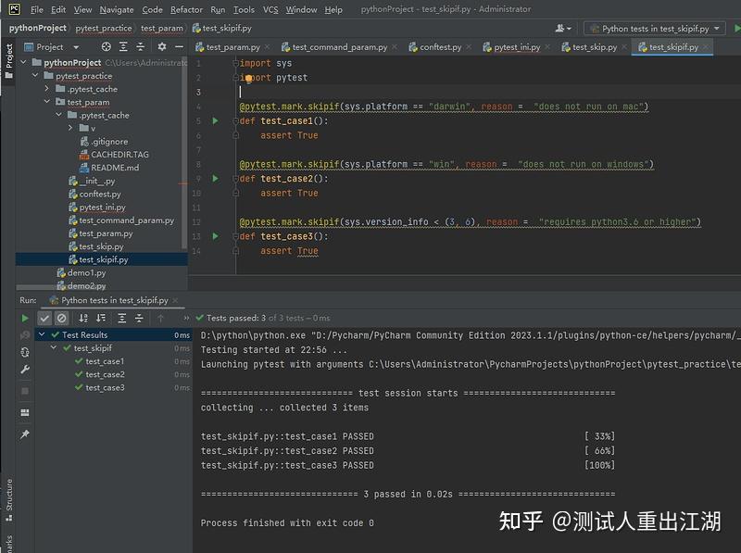This screenshot has height=553, width=741.
Task: Expand all test results
Action: coord(121,318)
